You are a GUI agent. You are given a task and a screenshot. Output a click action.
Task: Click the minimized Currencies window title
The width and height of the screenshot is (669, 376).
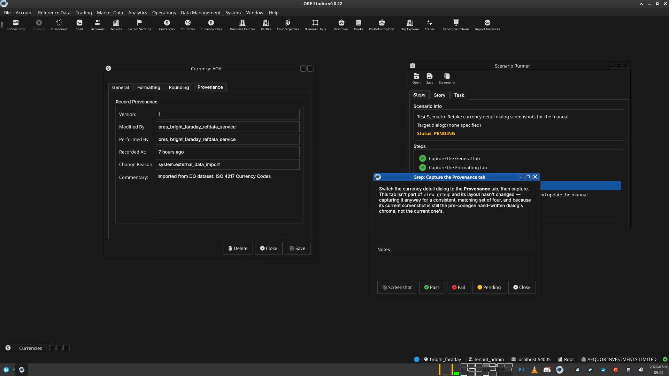[x=30, y=348]
